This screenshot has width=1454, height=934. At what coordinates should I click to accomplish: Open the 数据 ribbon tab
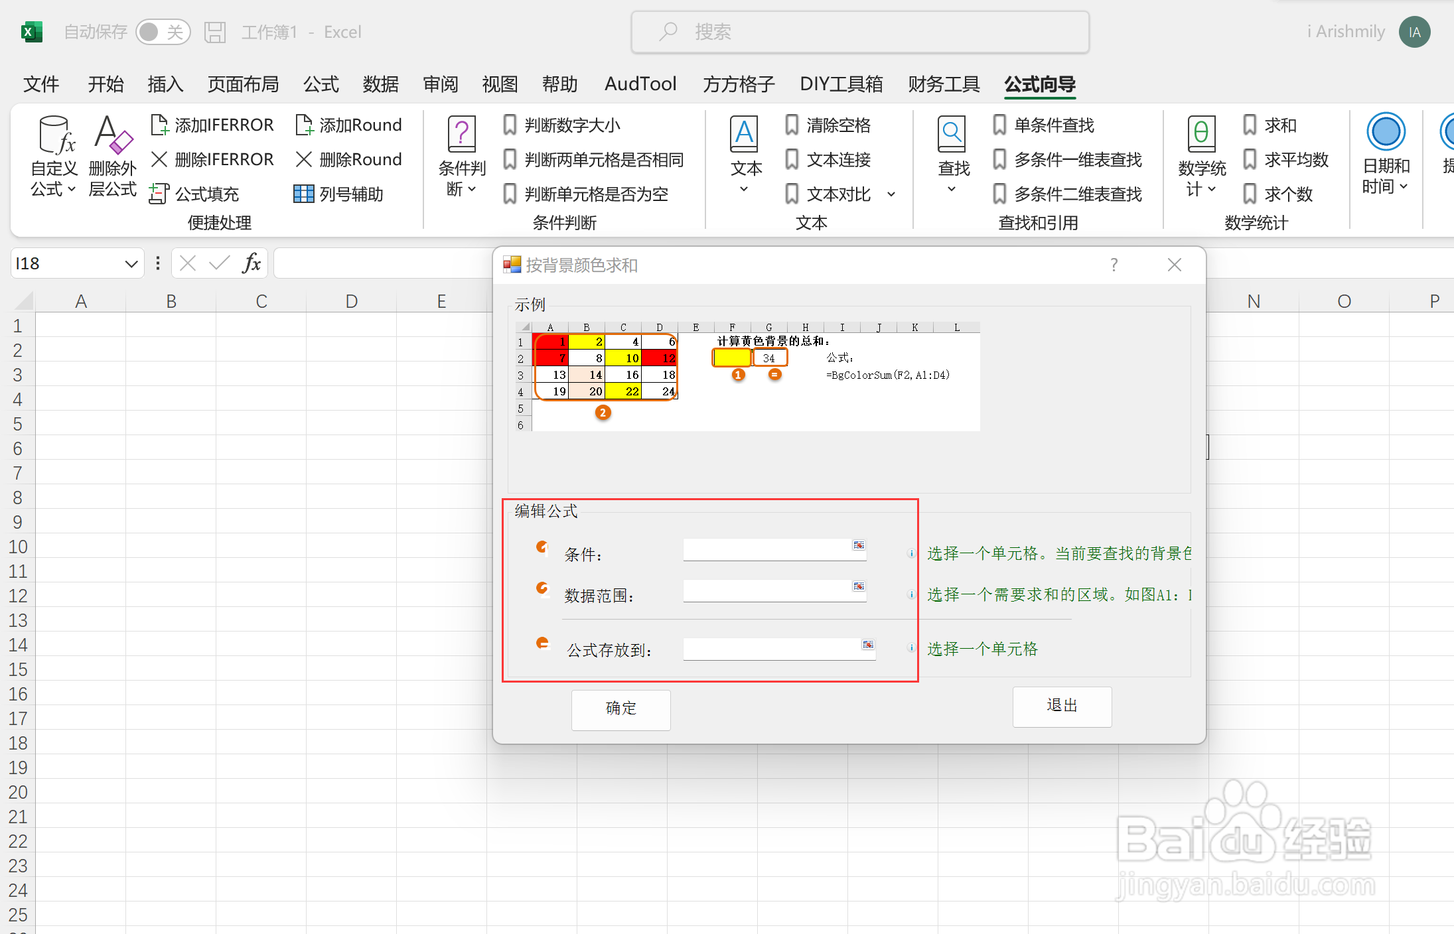click(380, 84)
